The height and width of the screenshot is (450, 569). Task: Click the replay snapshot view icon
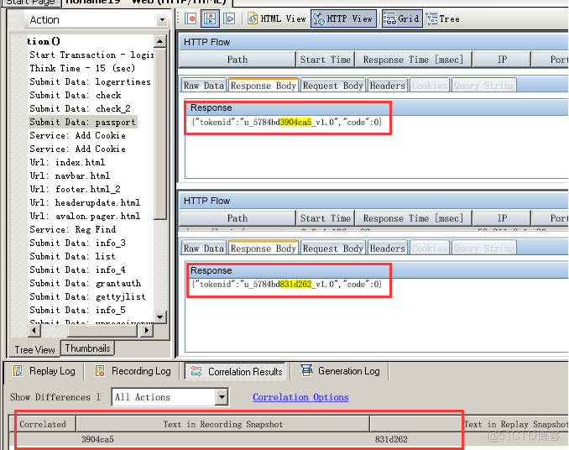click(229, 18)
